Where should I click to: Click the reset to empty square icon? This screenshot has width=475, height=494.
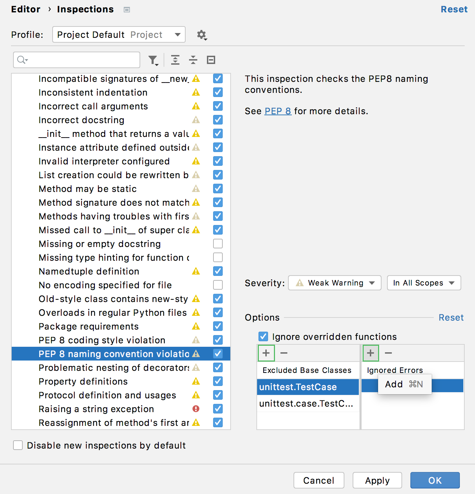211,60
